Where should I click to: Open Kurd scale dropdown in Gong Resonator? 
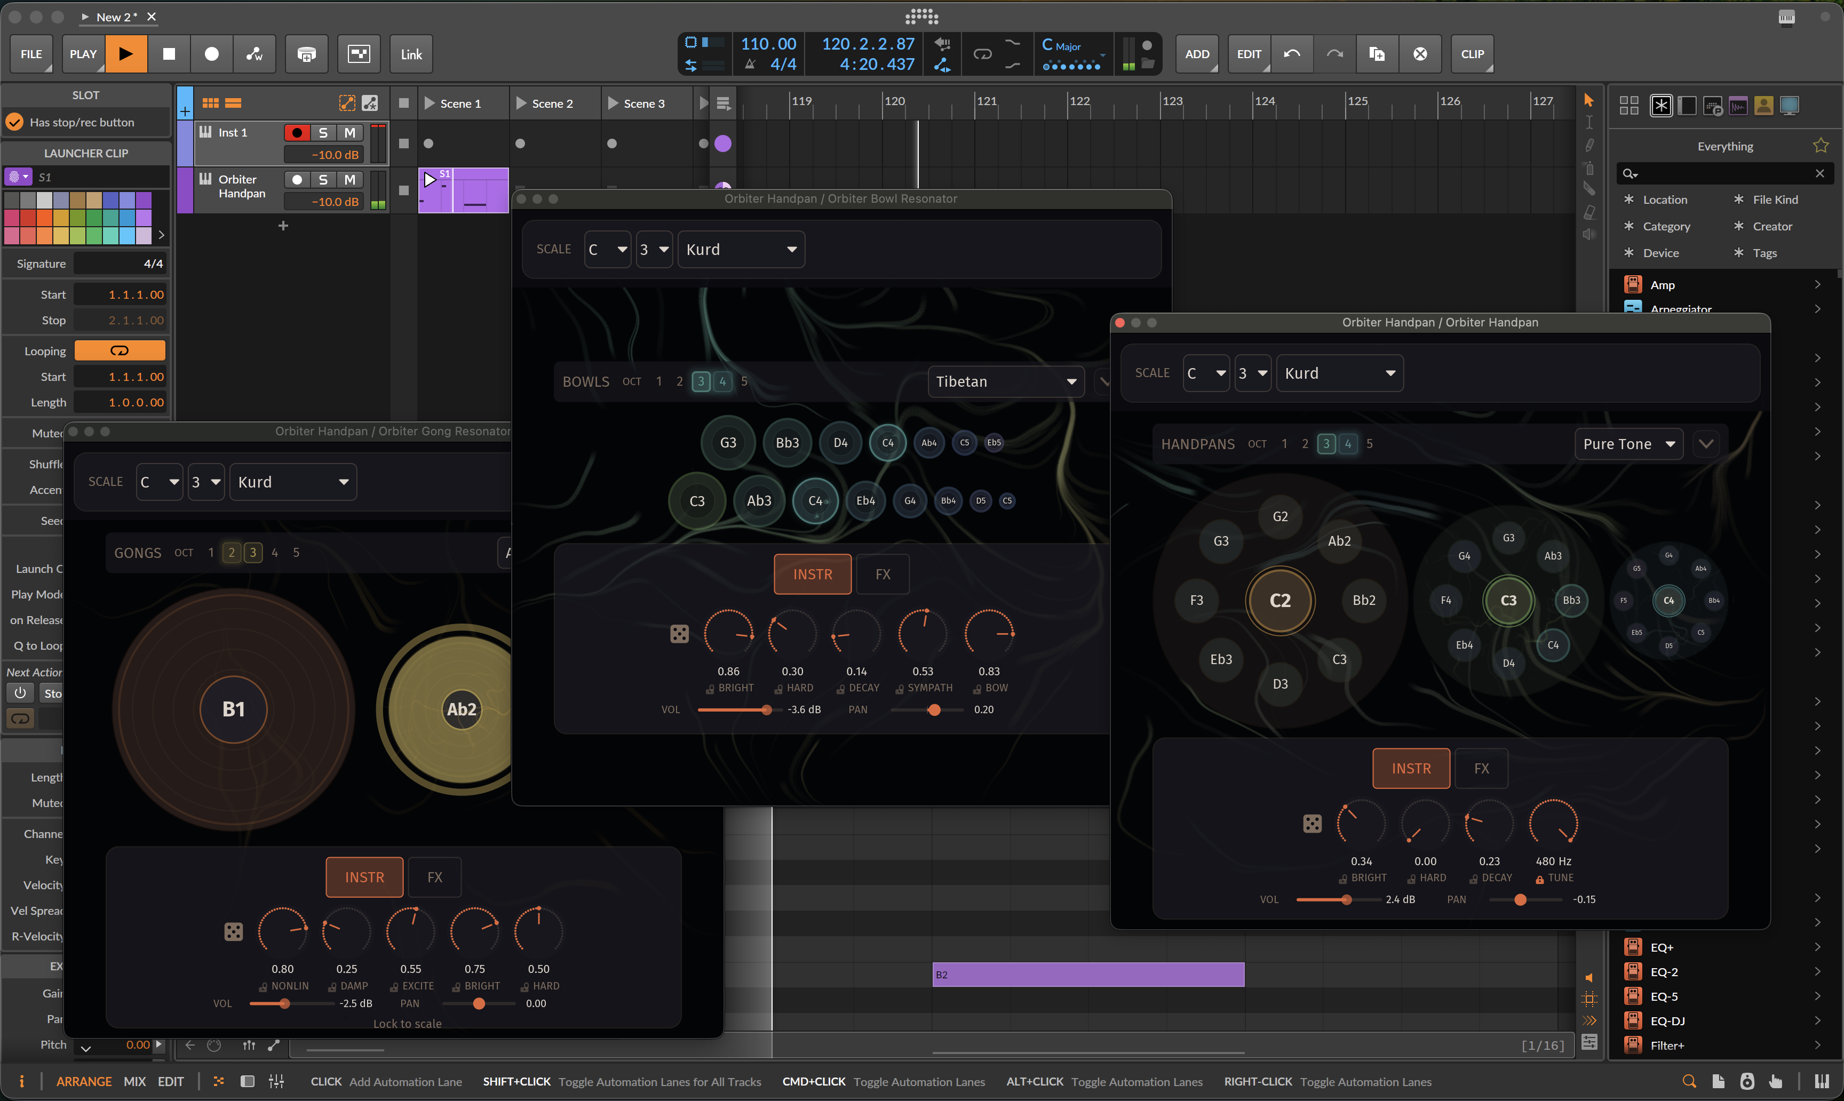pyautogui.click(x=293, y=482)
